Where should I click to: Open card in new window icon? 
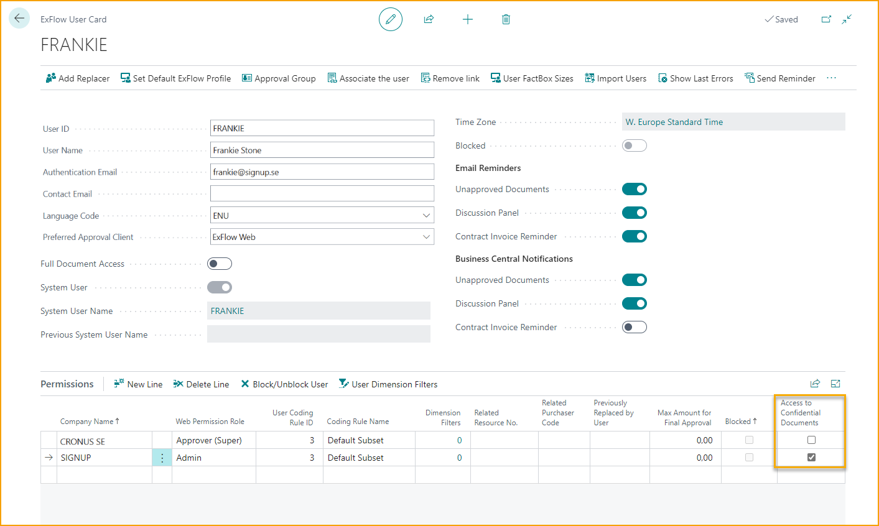tap(826, 19)
